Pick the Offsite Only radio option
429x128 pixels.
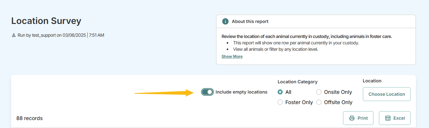319,102
